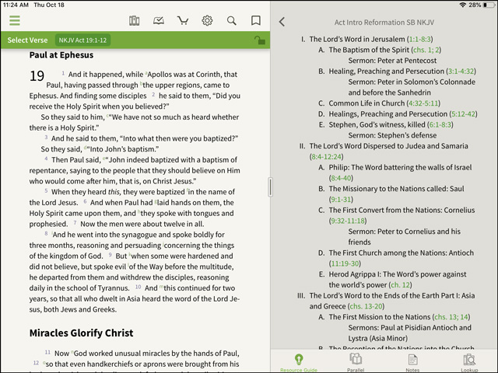
Task: Toggle the sync lock icon
Action: 259,40
